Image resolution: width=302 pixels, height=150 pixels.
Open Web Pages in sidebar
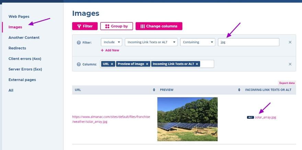[x=19, y=16]
